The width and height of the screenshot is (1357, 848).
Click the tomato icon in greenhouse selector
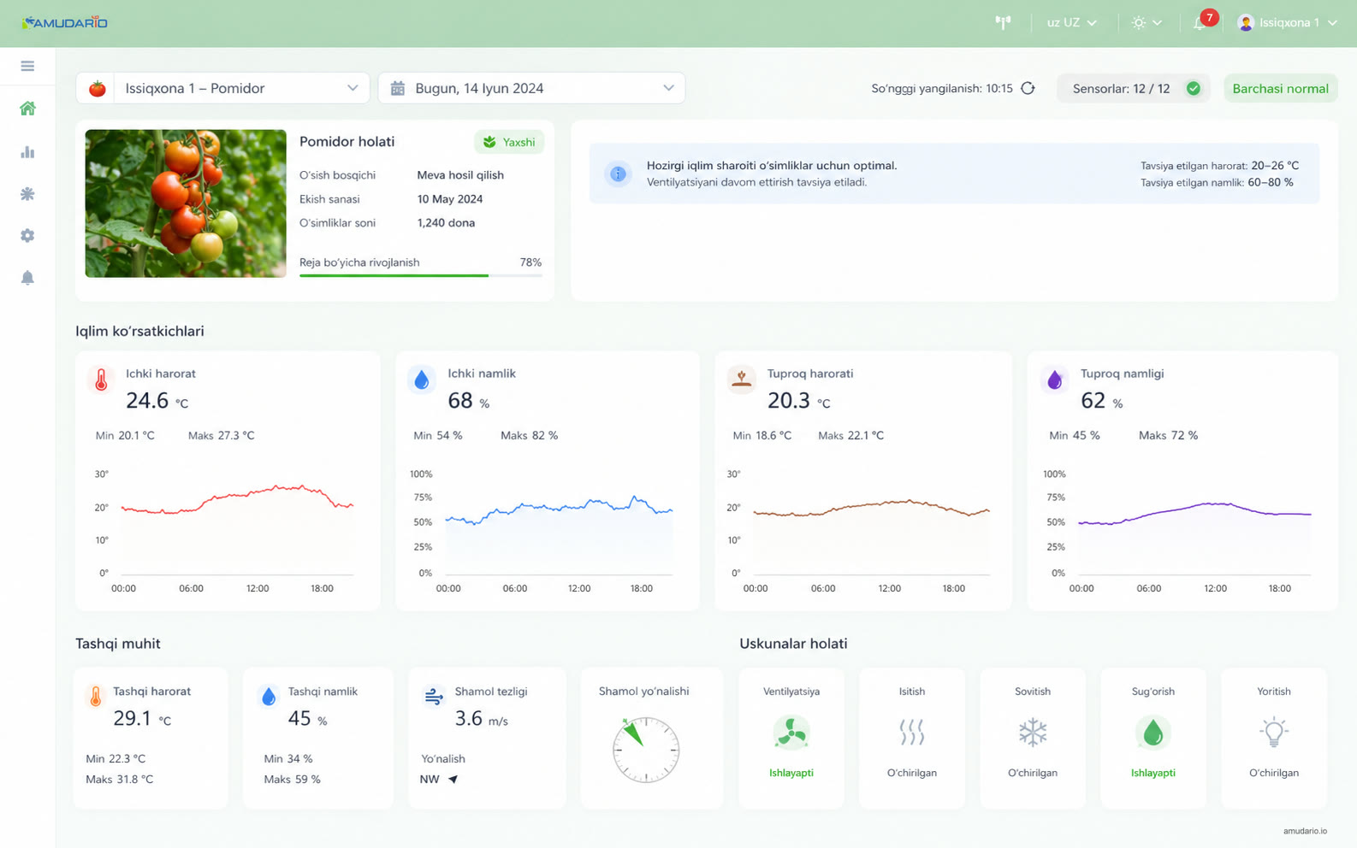click(x=98, y=88)
